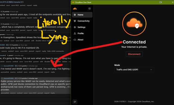This screenshot has height=105, width=174.
Task: Click report under 'completely different network' comment
Action: pyautogui.click(x=29, y=30)
